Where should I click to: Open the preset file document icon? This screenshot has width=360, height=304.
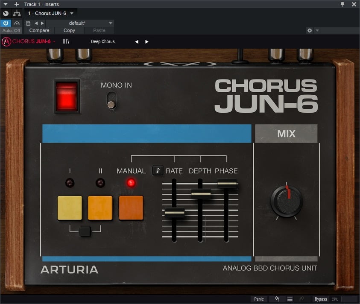(28, 23)
